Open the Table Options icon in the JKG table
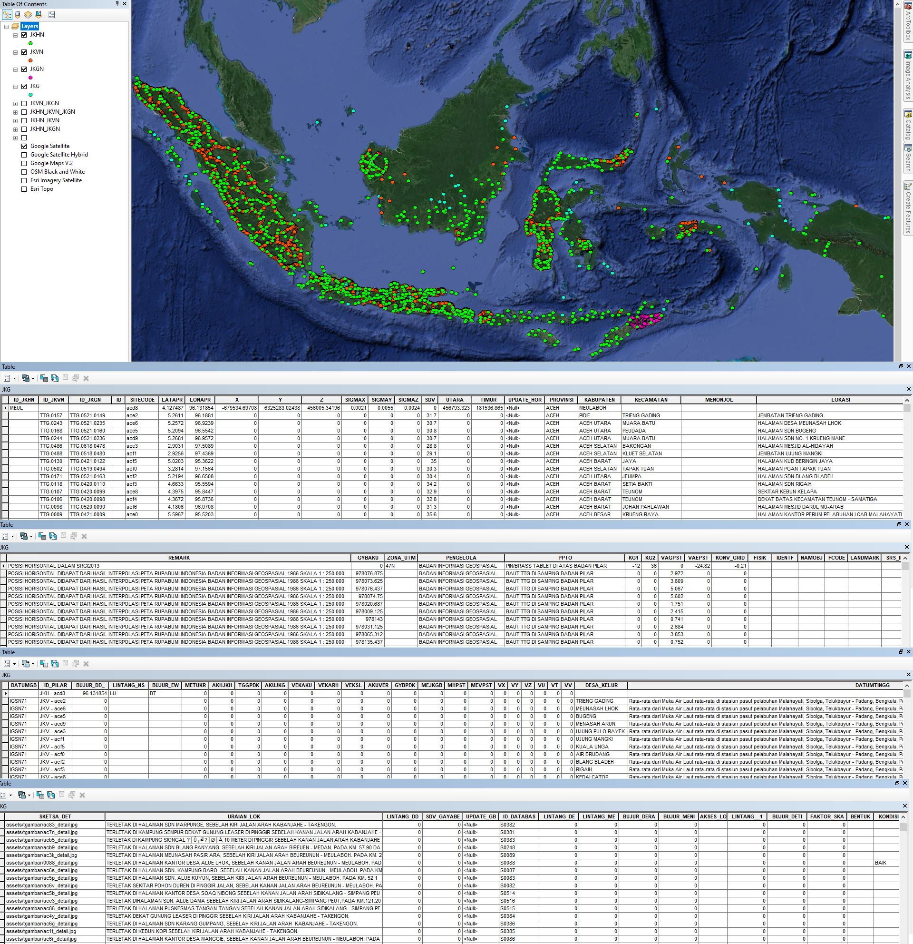 click(x=7, y=379)
